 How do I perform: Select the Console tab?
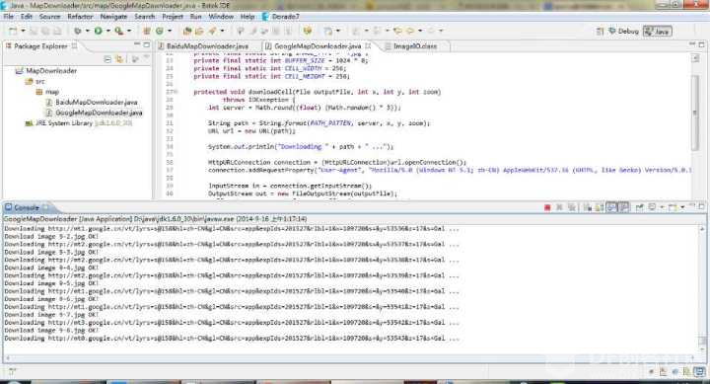tap(27, 207)
